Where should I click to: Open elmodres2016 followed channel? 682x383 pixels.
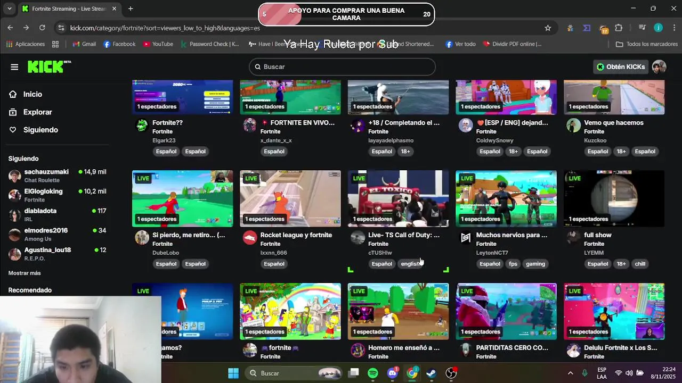57,234
